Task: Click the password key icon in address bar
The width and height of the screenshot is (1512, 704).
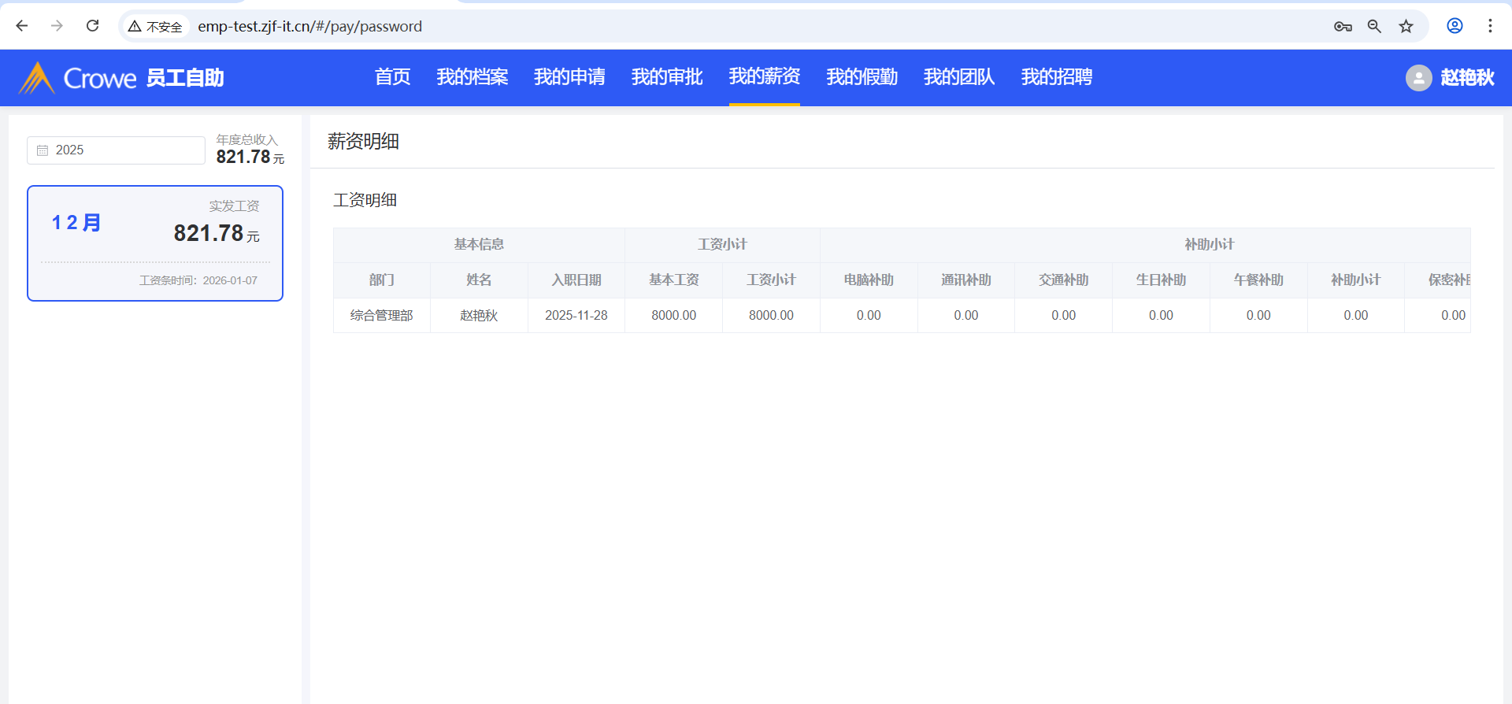Action: click(1343, 26)
